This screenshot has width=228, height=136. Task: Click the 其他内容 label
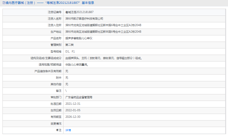pyautogui.click(x=56, y=84)
